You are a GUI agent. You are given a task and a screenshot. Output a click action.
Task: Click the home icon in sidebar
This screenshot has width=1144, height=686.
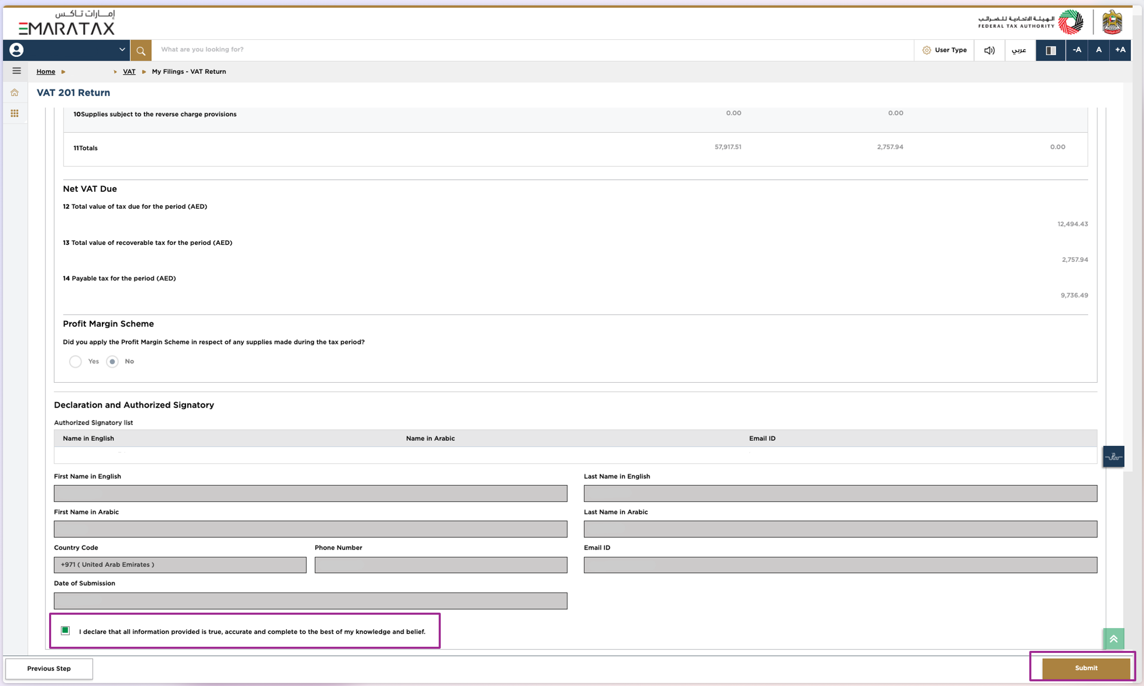(14, 92)
